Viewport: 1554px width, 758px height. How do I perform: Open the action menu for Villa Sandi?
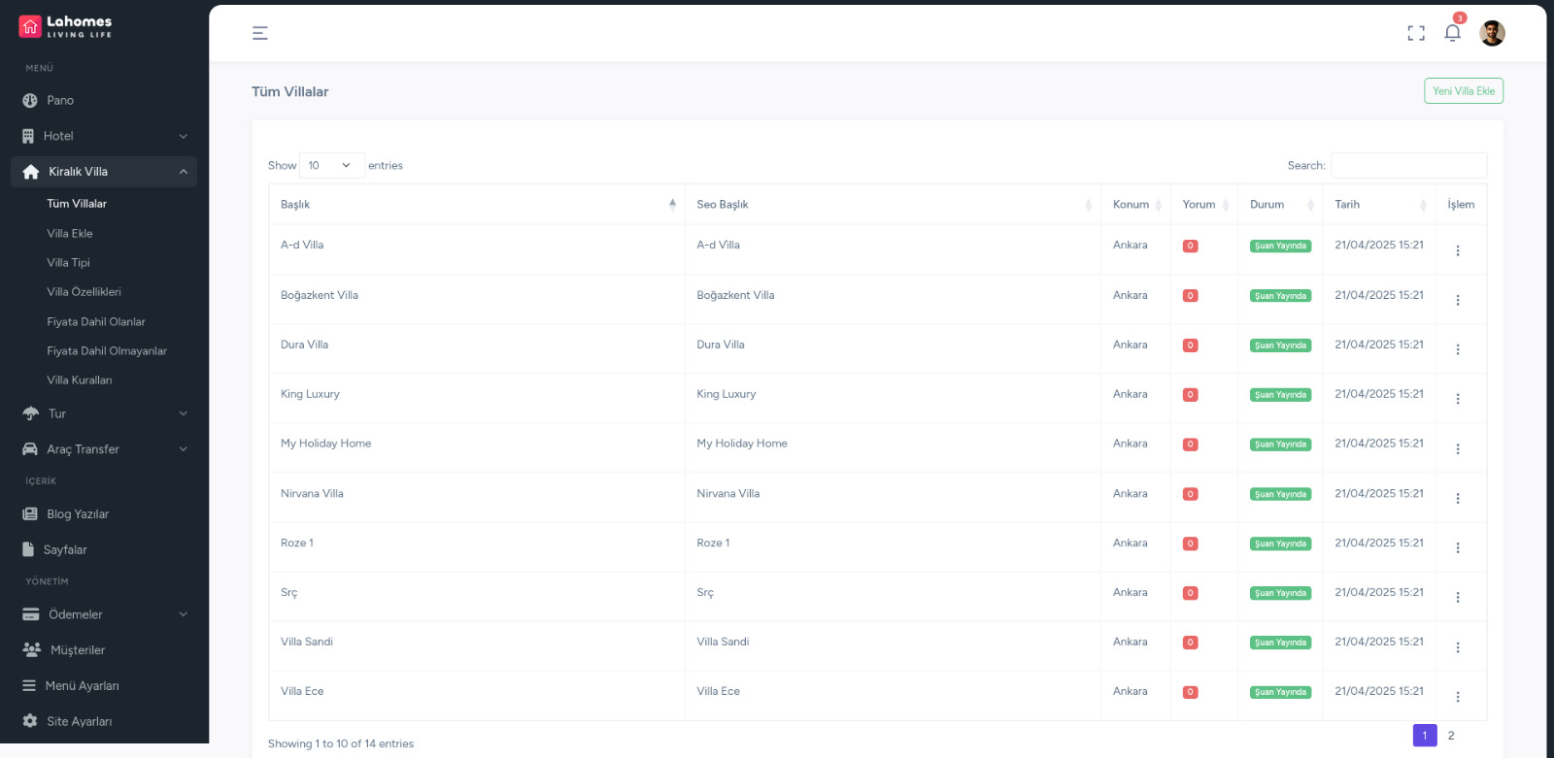pyautogui.click(x=1458, y=647)
